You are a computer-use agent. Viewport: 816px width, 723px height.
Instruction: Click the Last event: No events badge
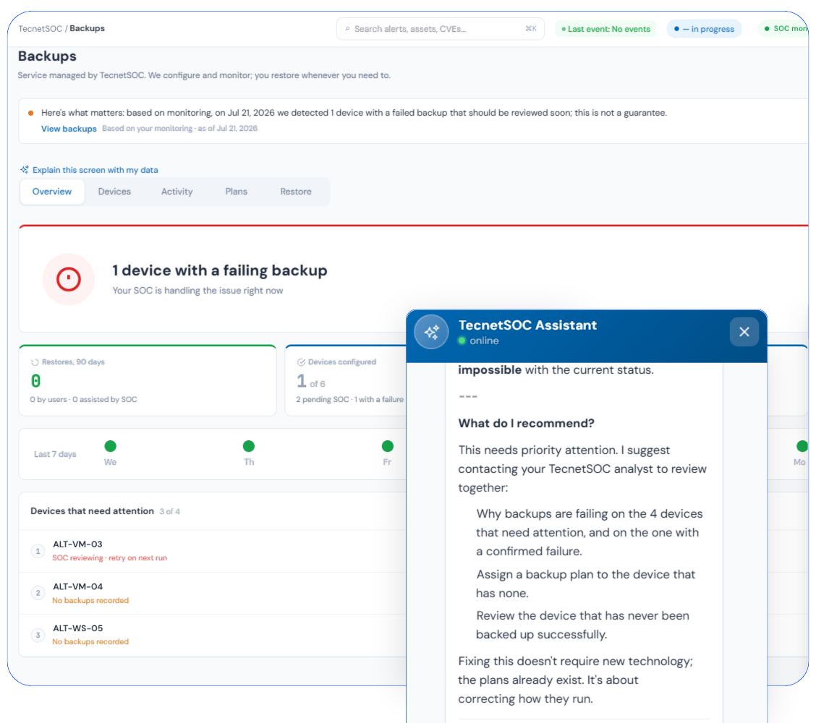[605, 29]
